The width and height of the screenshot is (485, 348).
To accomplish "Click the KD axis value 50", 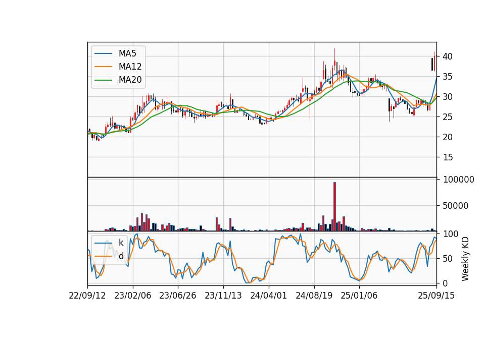I will click(x=448, y=259).
